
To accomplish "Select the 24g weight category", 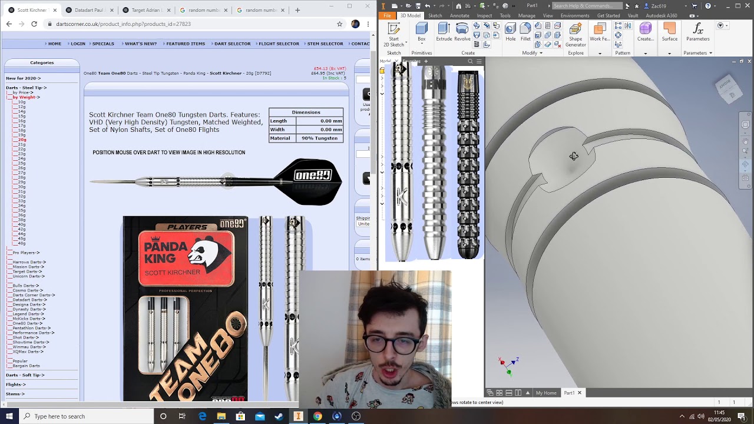I will [x=21, y=158].
